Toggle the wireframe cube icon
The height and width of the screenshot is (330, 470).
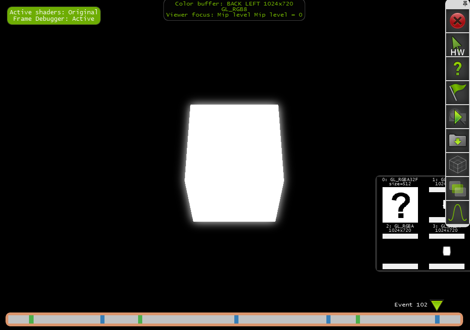tap(458, 165)
